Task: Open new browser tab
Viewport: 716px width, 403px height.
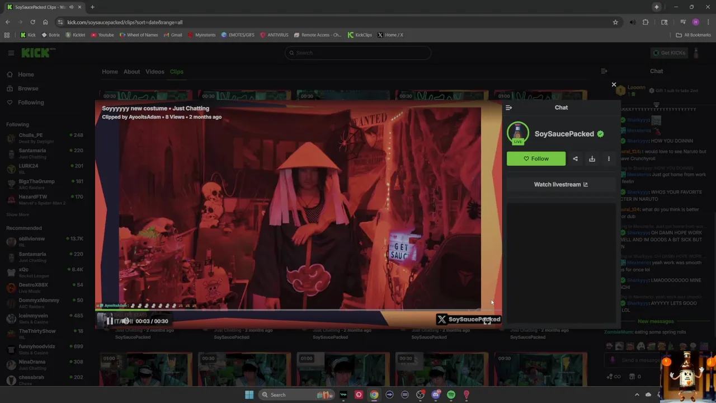Action: (x=92, y=7)
